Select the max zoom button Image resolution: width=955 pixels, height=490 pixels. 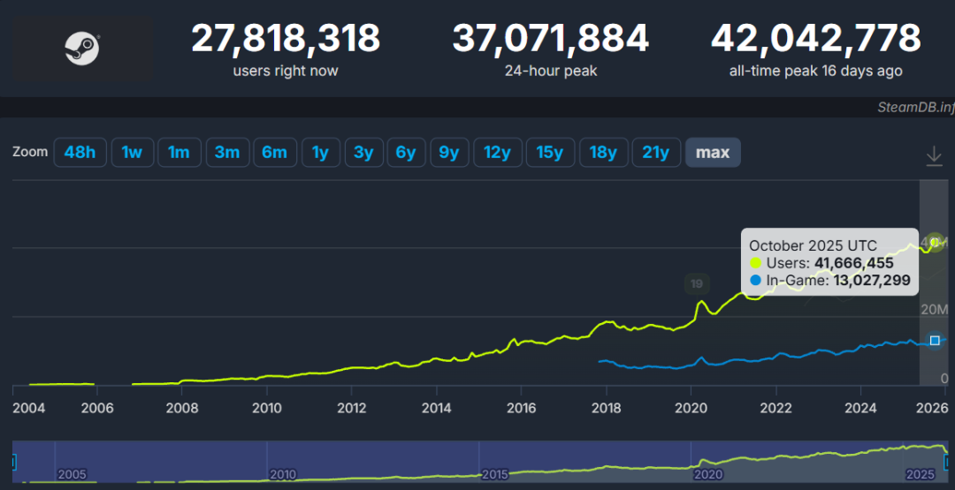[x=713, y=152]
